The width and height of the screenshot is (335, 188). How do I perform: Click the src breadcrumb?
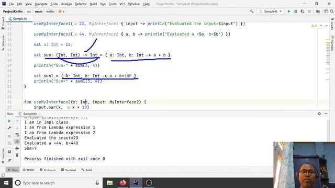pos(29,11)
